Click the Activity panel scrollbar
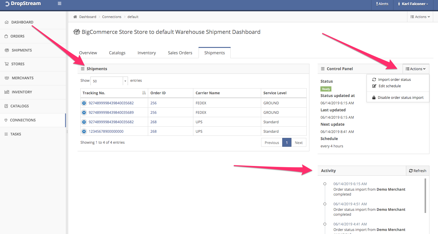 click(425, 196)
